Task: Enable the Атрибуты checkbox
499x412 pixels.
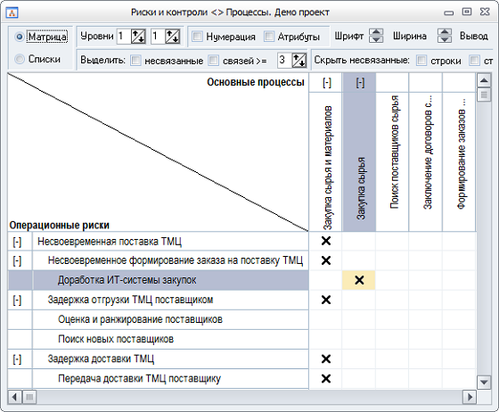Action: 269,37
